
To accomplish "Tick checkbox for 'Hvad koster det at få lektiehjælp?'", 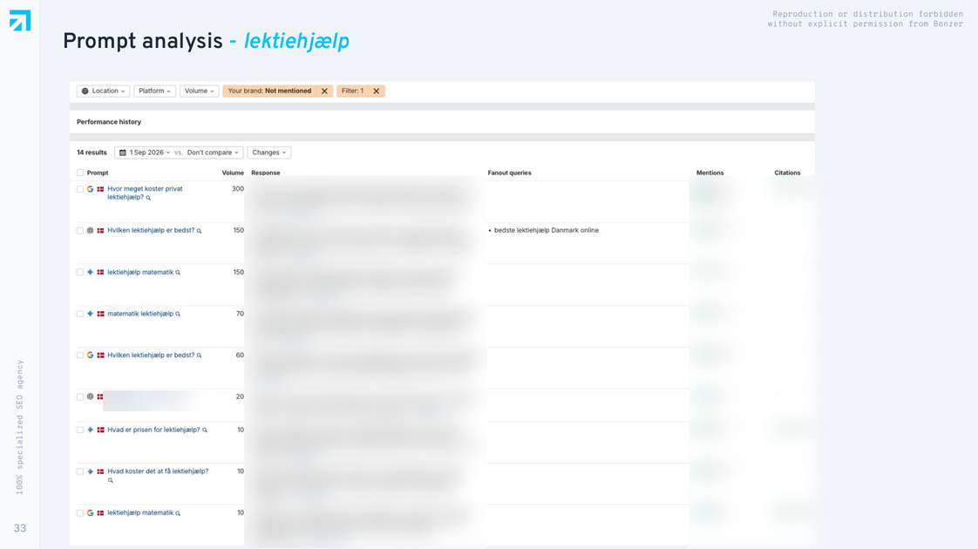I will [x=80, y=471].
